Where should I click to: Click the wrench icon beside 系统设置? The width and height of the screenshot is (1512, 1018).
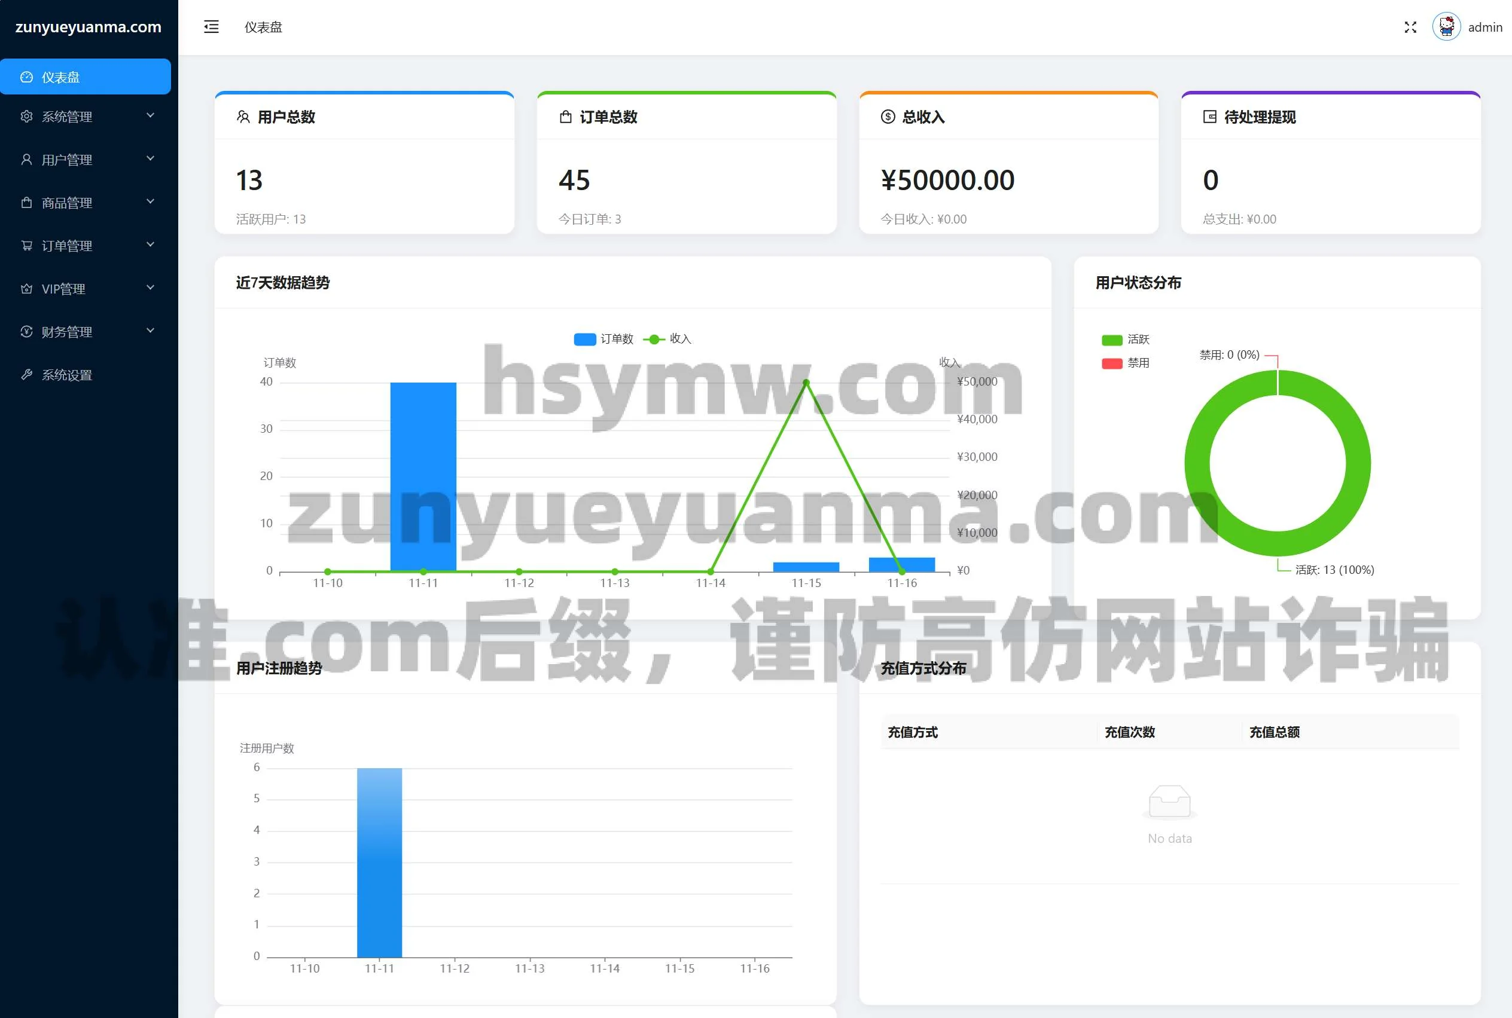click(x=27, y=375)
